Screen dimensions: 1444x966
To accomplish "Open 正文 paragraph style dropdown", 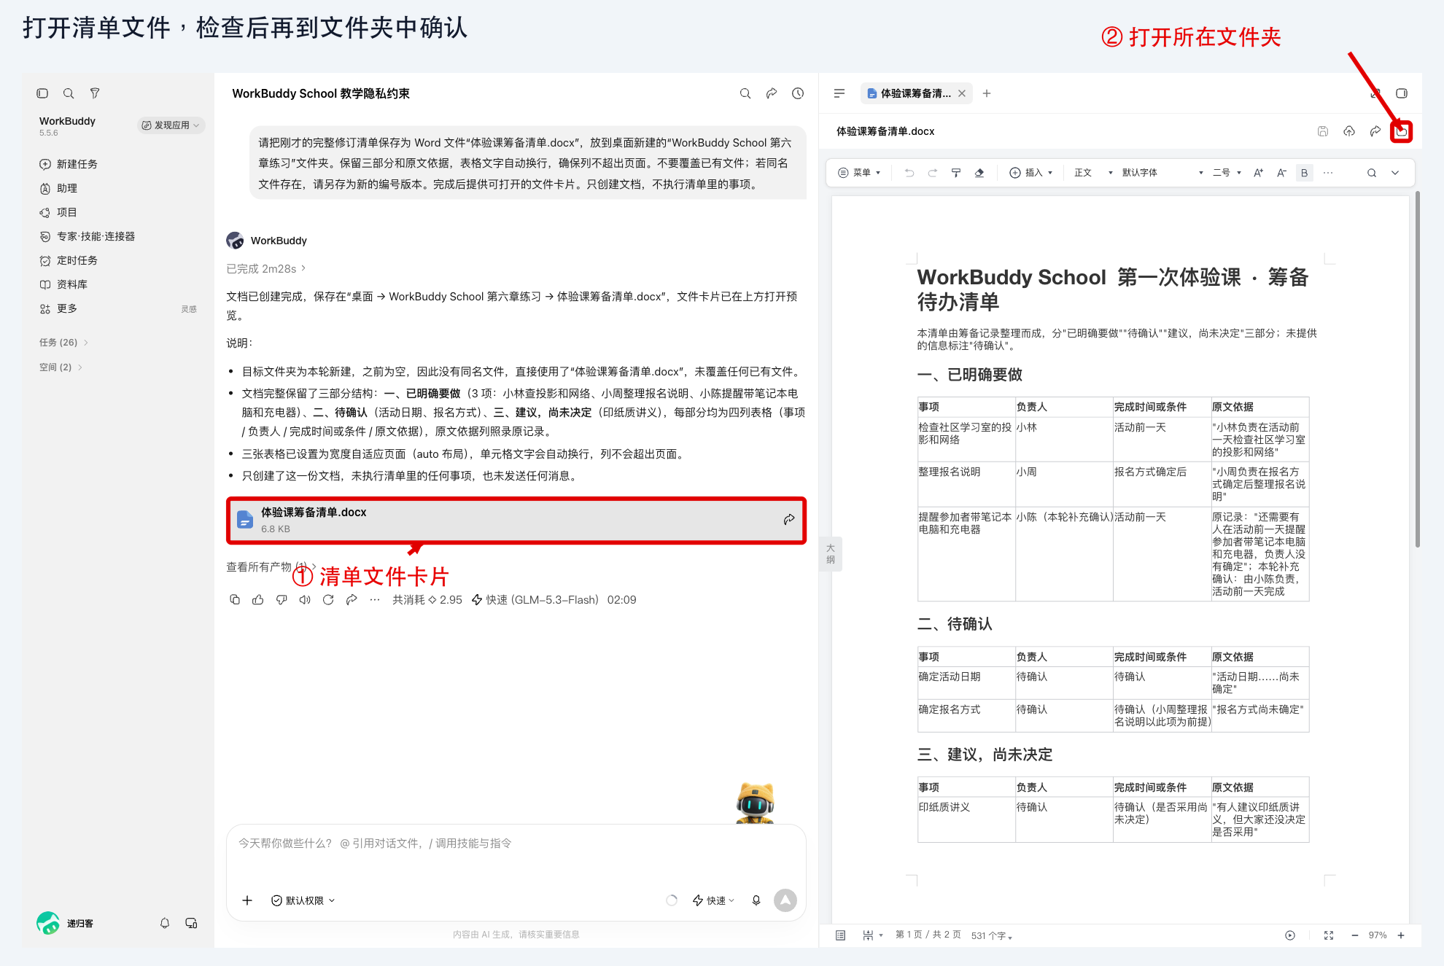I will [1093, 173].
